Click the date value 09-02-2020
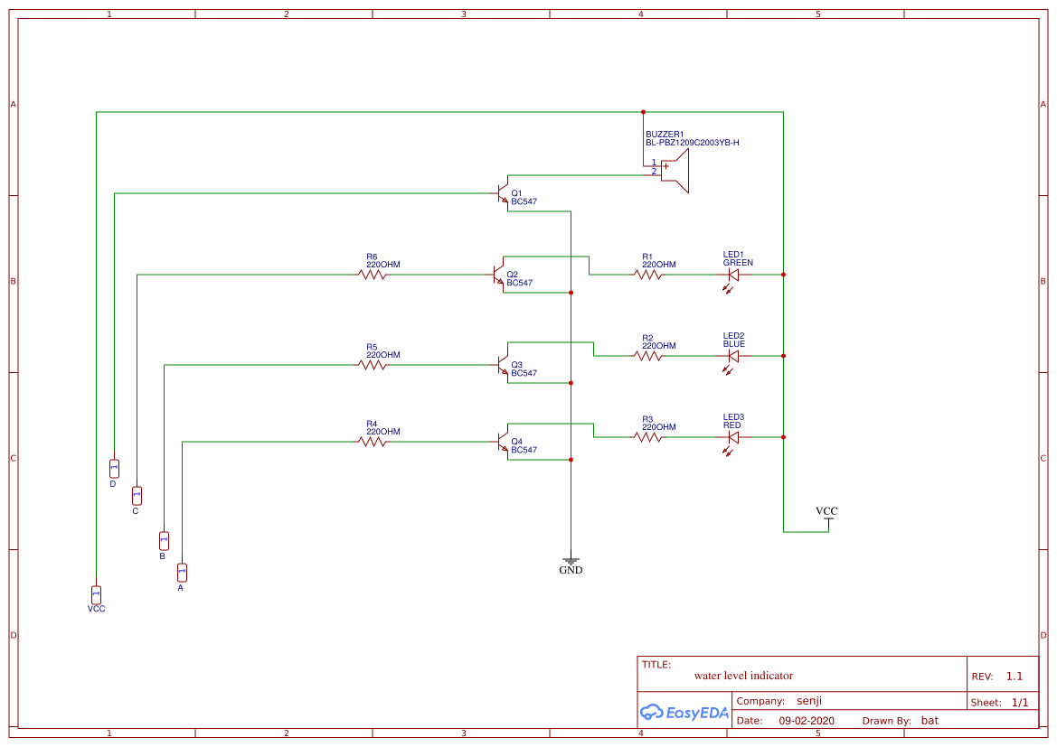The height and width of the screenshot is (747, 1057). [x=807, y=721]
